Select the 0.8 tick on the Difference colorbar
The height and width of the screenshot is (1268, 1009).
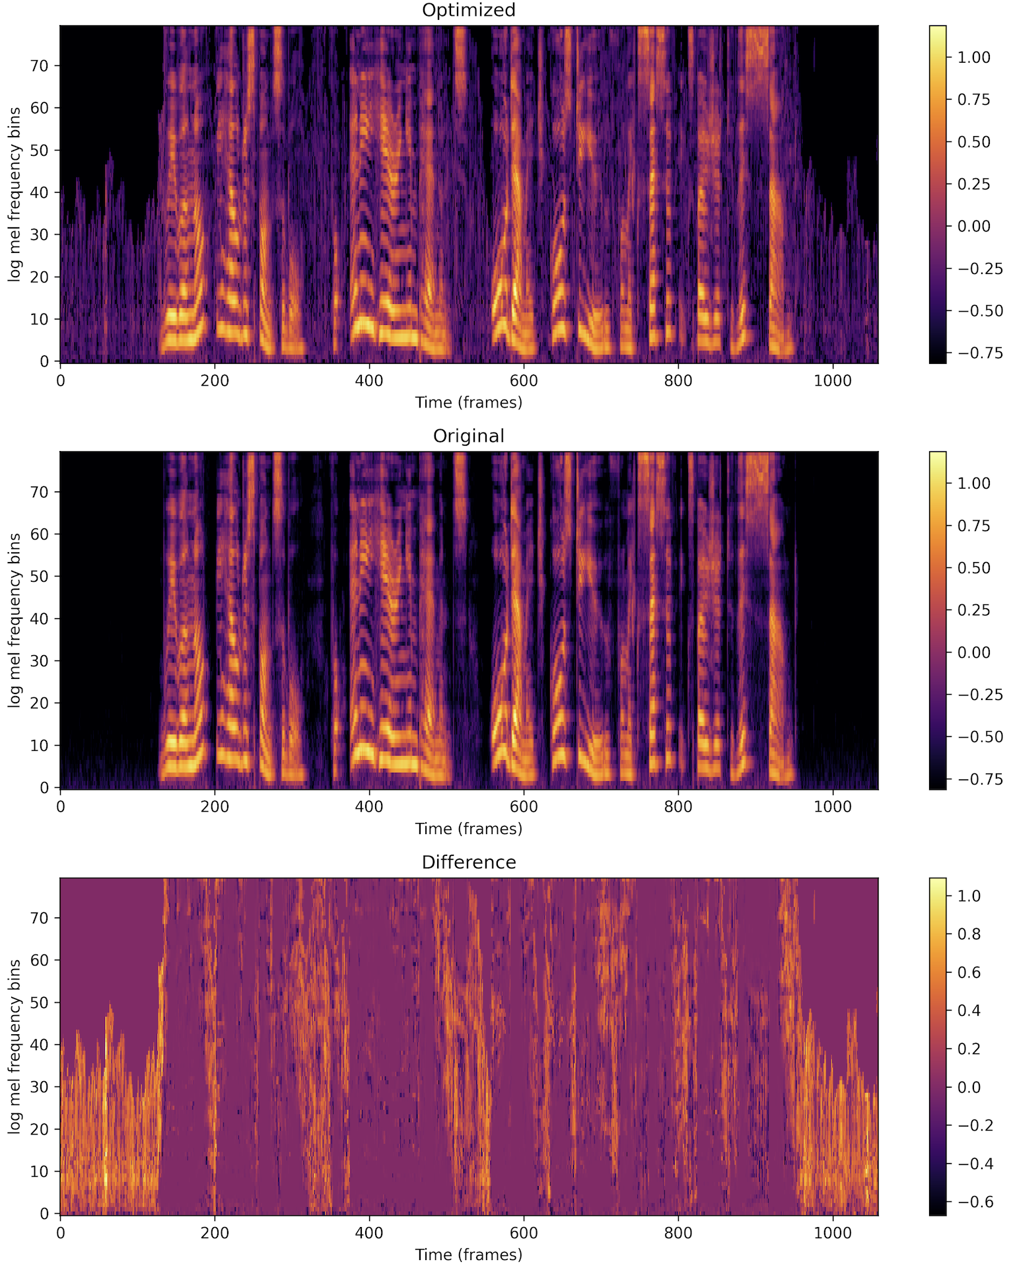point(969,934)
